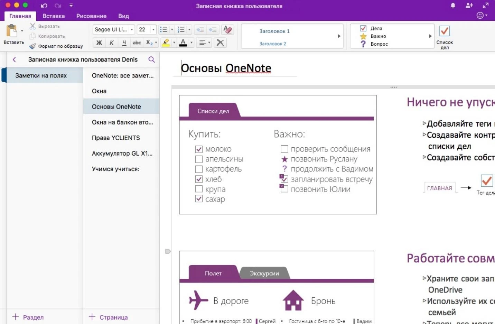This screenshot has width=495, height=324.
Task: Apply the yellow text highlight
Action: point(166,43)
